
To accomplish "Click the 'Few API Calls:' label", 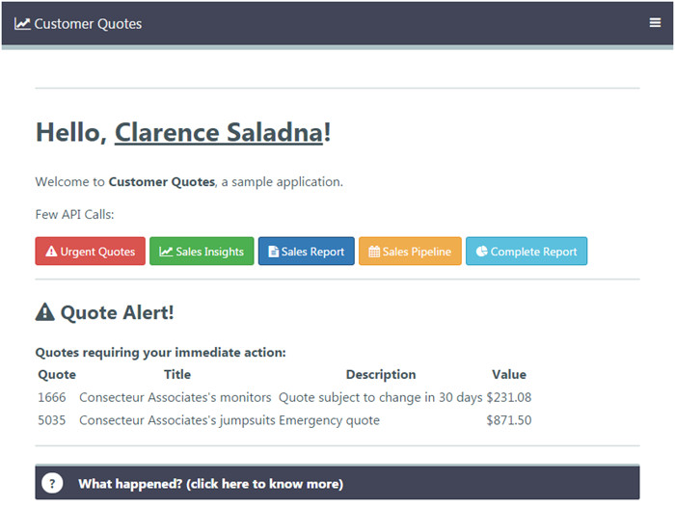I will pyautogui.click(x=74, y=214).
